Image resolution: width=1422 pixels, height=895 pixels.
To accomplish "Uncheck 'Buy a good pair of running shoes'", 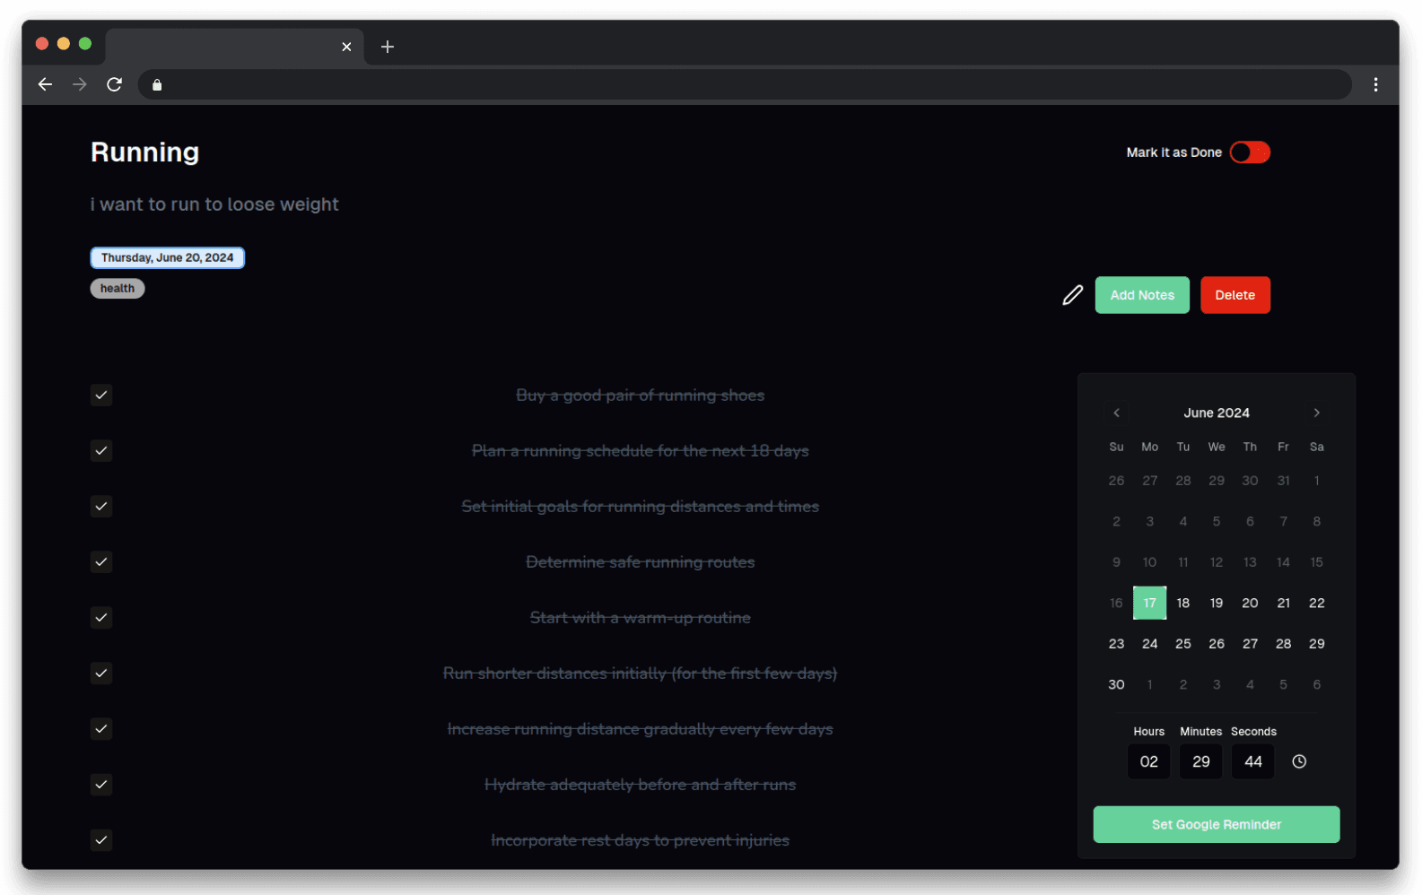I will [x=101, y=395].
